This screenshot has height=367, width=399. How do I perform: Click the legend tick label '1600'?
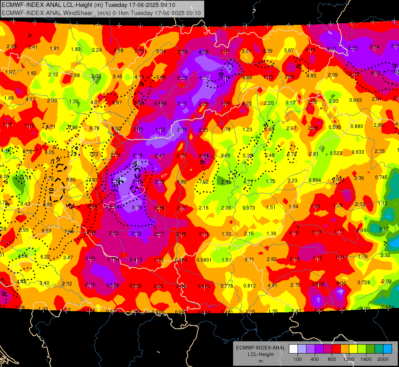(x=366, y=359)
